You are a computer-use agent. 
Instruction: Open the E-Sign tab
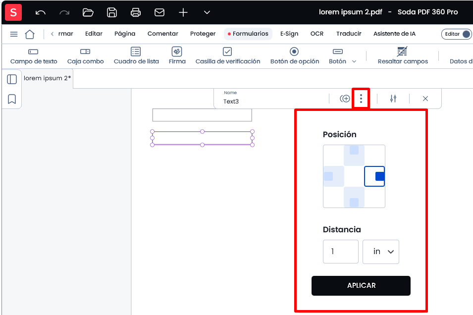click(289, 34)
